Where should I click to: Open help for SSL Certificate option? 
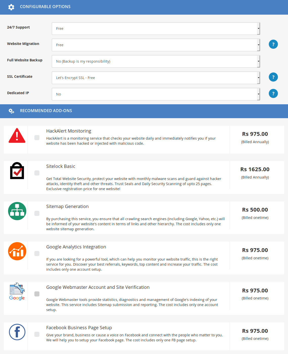[273, 77]
